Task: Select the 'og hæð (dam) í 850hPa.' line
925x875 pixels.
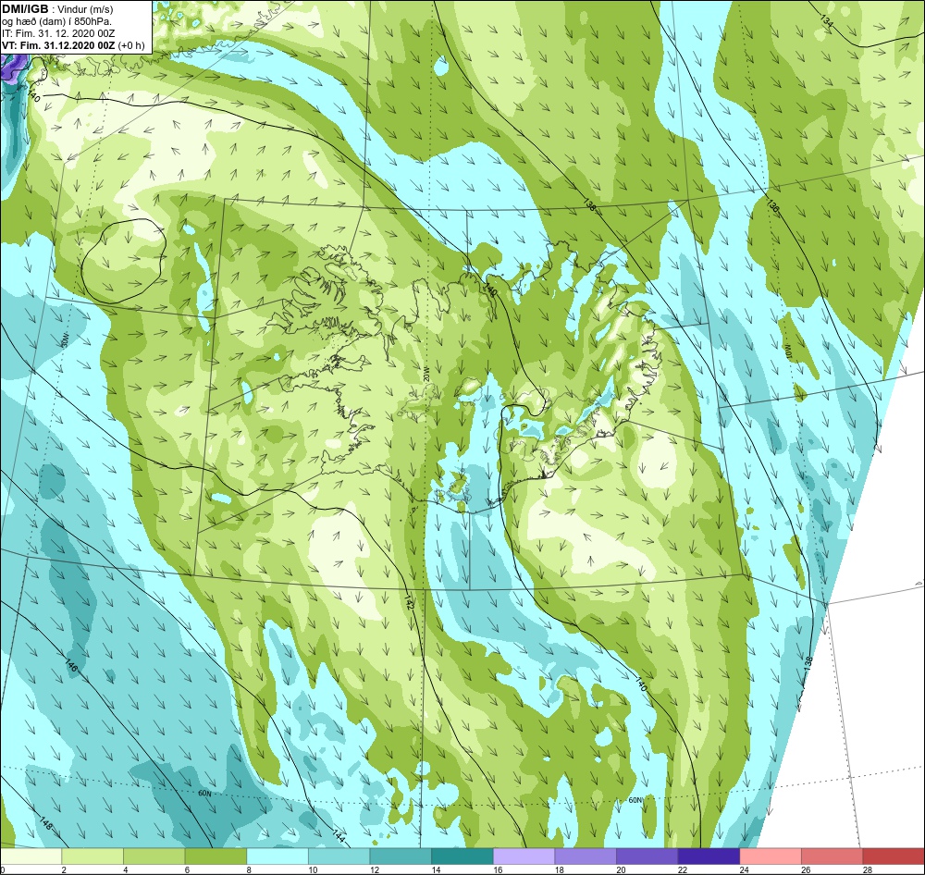Action: (57, 22)
